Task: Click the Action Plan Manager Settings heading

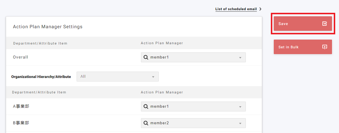Action: [x=48, y=27]
